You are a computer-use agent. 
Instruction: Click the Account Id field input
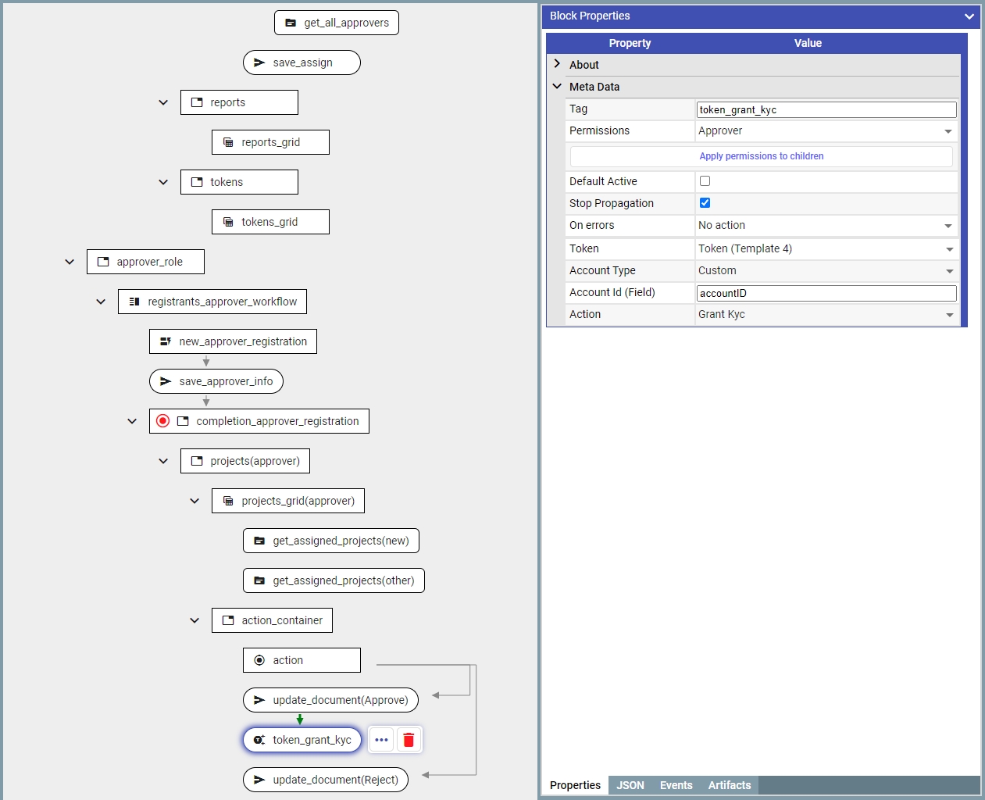click(826, 293)
